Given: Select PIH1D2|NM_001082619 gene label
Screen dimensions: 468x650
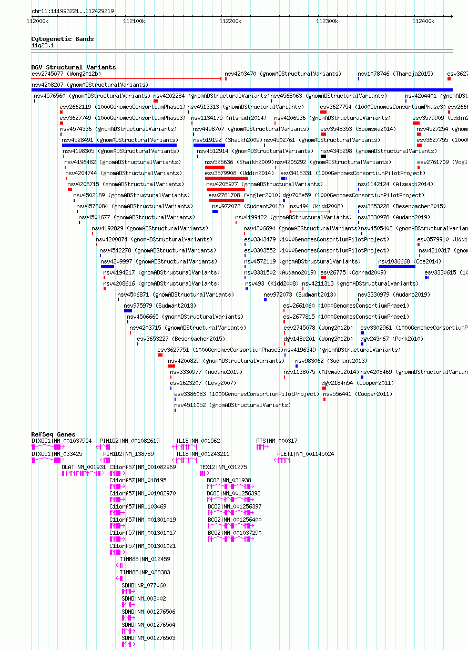Looking at the screenshot, I should (129, 441).
